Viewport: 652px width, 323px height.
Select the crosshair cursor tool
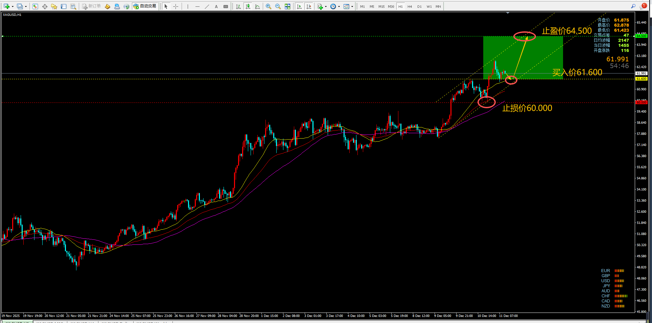click(x=176, y=6)
